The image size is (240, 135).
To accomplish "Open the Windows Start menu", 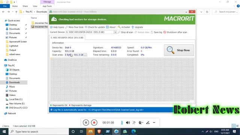I will 4,132.
